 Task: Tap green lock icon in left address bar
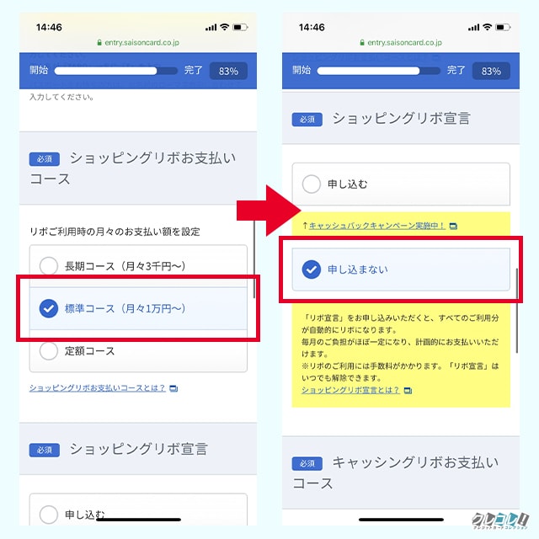click(99, 42)
